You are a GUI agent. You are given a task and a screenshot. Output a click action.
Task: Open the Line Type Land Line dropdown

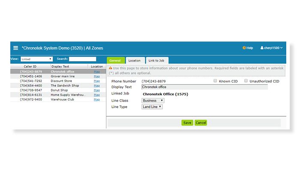pos(152,107)
